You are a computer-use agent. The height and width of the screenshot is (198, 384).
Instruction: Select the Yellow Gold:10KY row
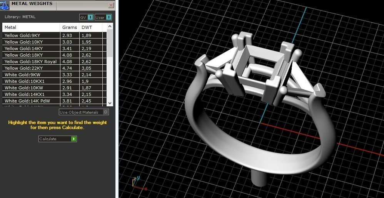(x=55, y=42)
